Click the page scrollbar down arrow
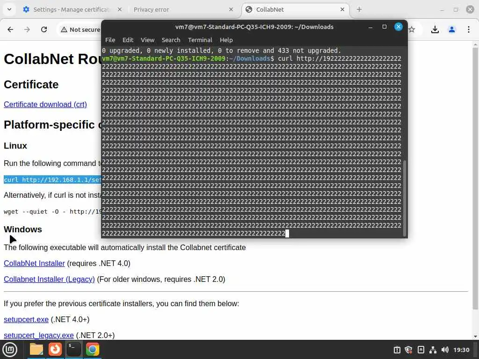 pyautogui.click(x=475, y=337)
